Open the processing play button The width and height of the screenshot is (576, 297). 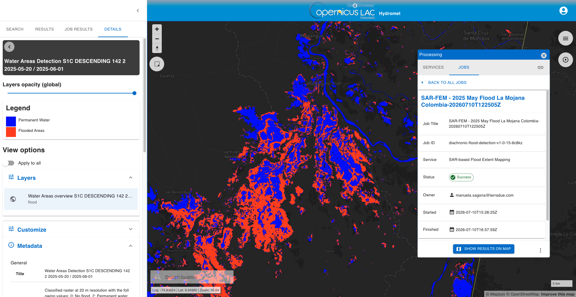(565, 60)
